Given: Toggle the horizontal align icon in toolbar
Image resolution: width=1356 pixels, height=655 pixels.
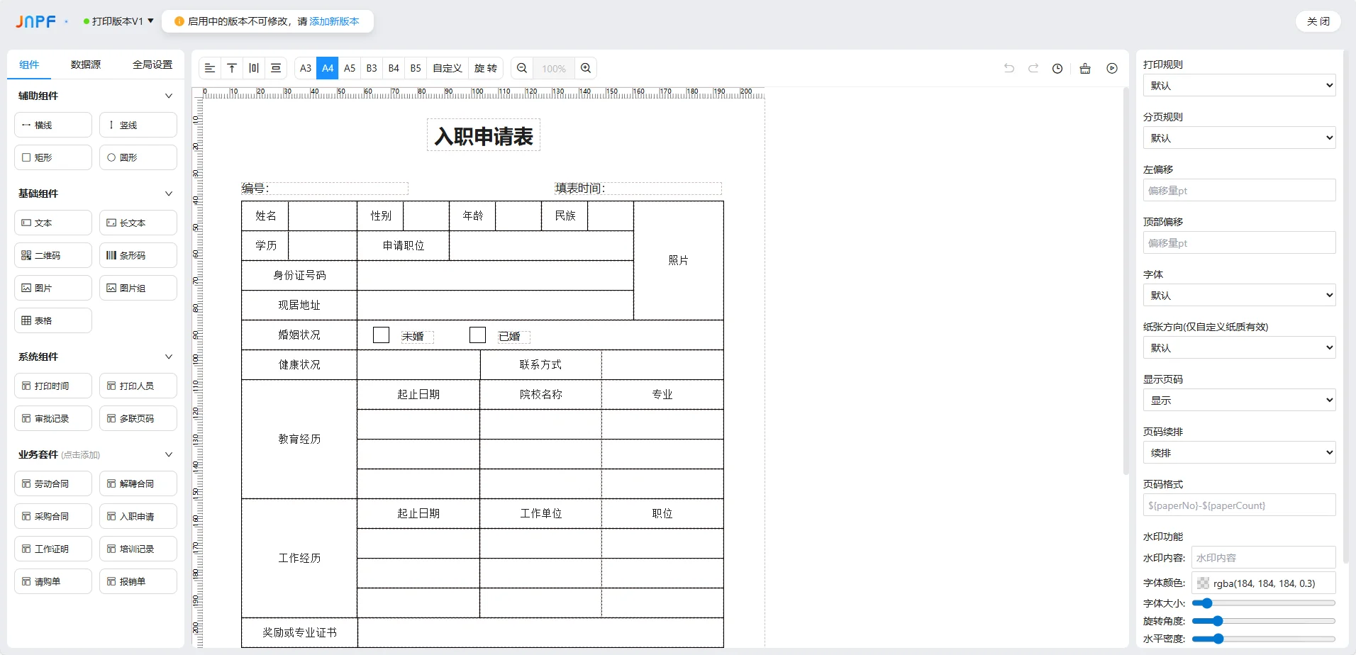Looking at the screenshot, I should click(x=209, y=68).
